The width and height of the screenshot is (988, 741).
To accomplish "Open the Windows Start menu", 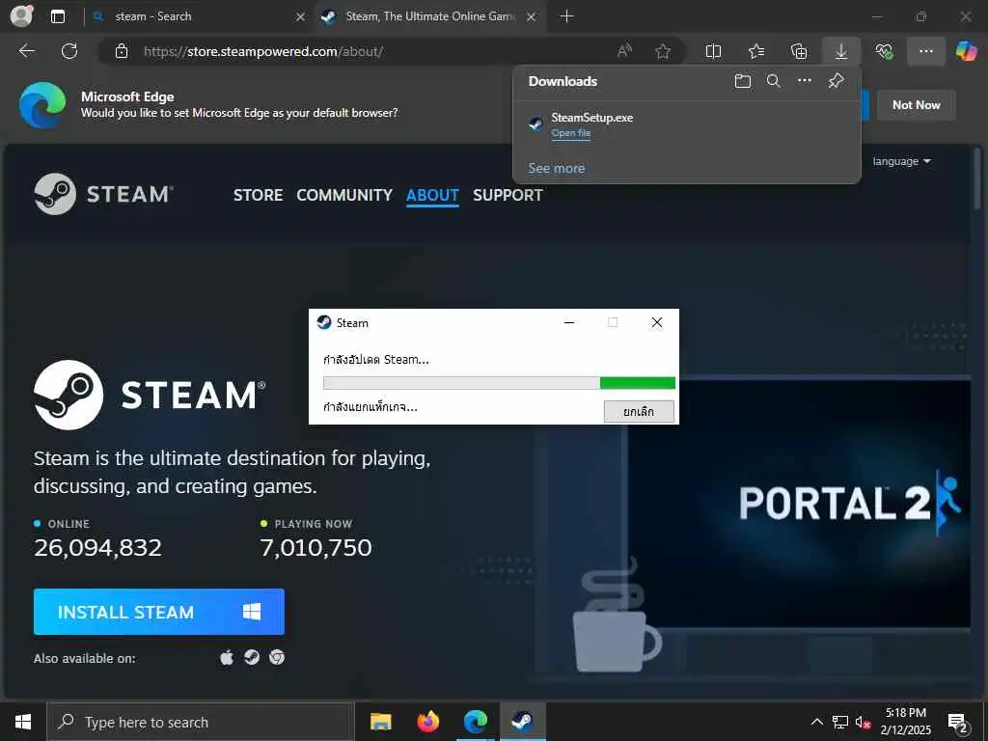I will click(x=23, y=722).
